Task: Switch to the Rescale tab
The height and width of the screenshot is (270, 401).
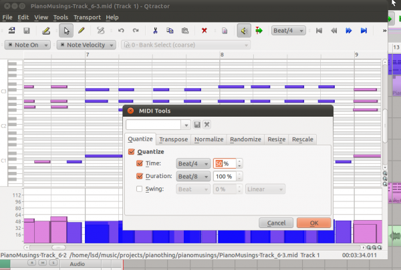Action: click(303, 139)
